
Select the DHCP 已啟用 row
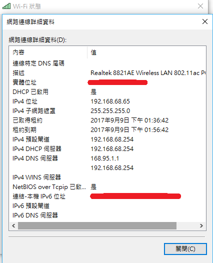pos(107,92)
